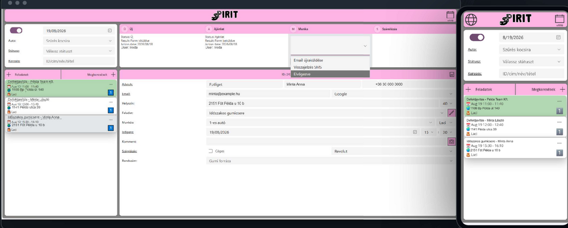Select desktop card Defektjavítás - Minta László
This screenshot has height=228, width=568.
(x=61, y=105)
